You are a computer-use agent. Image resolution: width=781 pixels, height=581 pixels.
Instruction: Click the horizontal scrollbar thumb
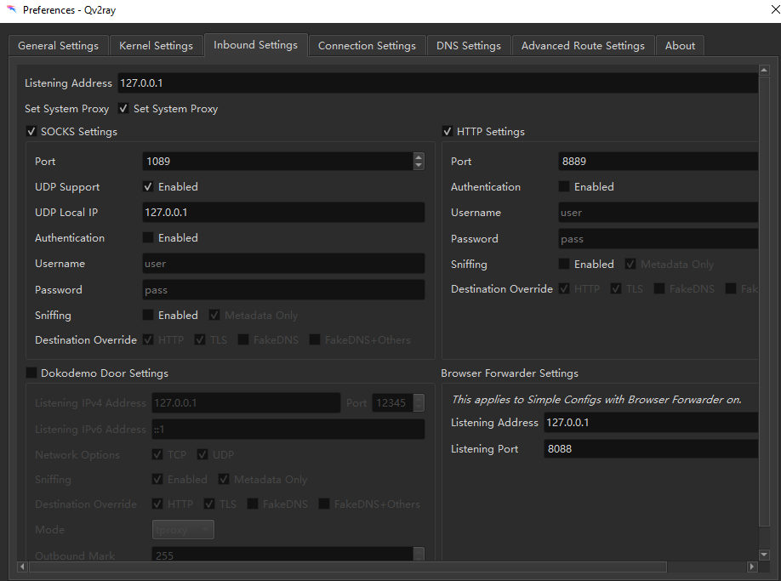348,567
